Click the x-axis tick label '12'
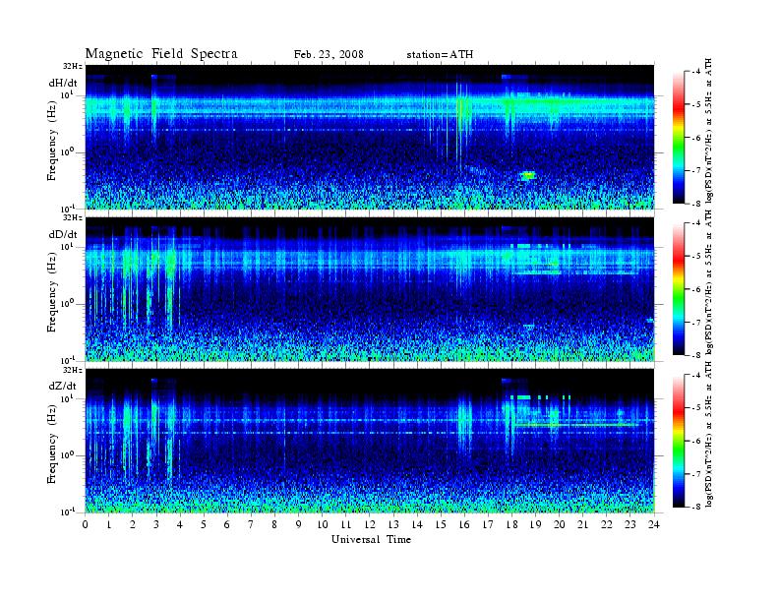Image resolution: width=779 pixels, height=602 pixels. pyautogui.click(x=370, y=524)
